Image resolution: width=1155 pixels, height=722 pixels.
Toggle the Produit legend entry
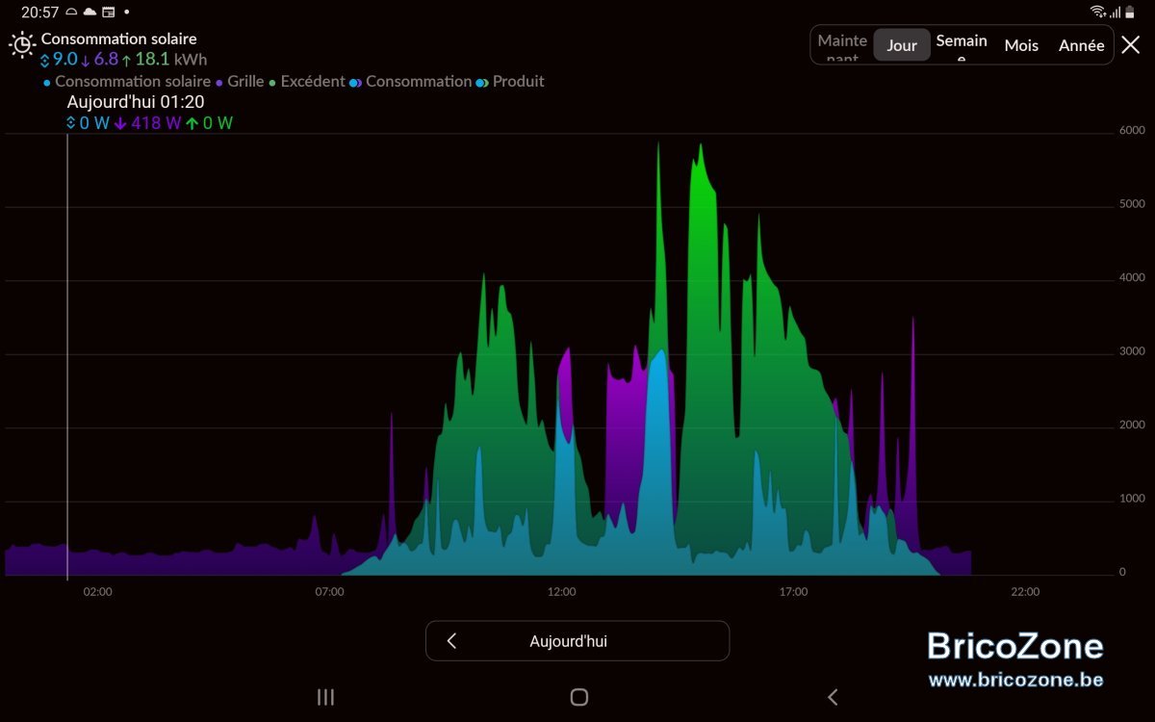(510, 82)
